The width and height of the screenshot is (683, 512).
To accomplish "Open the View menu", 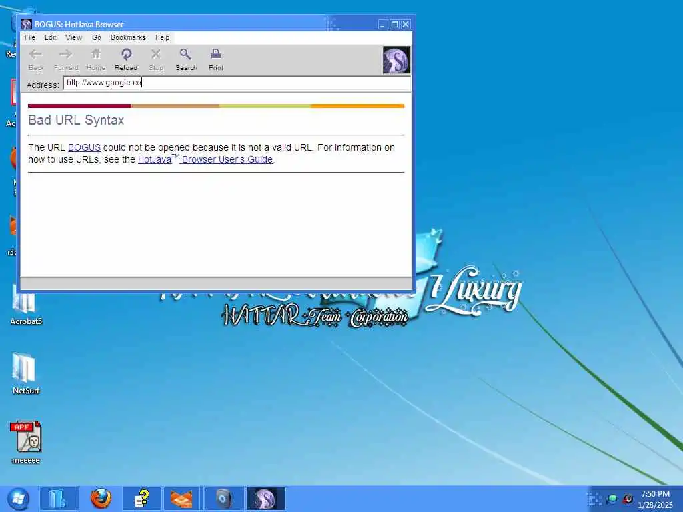I will tap(73, 37).
